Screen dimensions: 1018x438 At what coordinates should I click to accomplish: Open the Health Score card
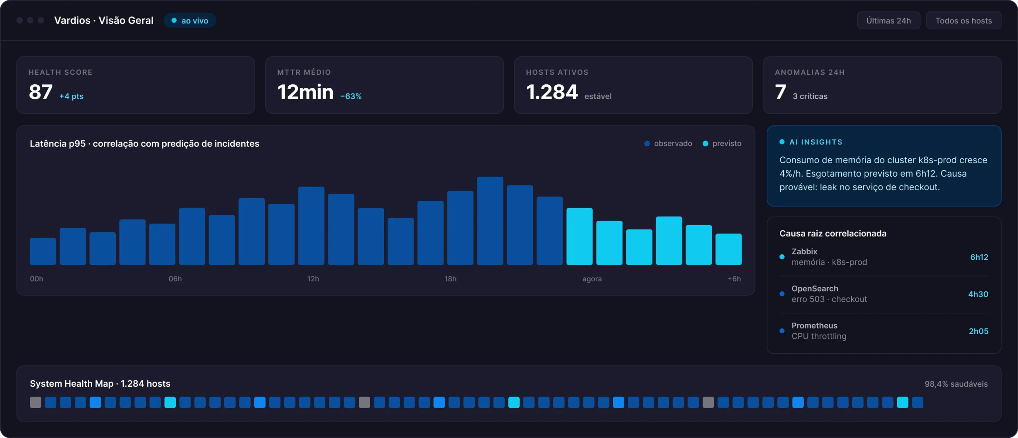coord(136,85)
